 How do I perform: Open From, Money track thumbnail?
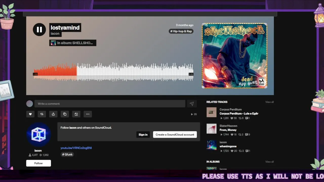(x=211, y=128)
